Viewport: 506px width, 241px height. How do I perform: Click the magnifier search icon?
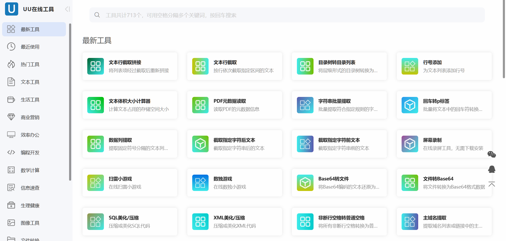coord(97,15)
